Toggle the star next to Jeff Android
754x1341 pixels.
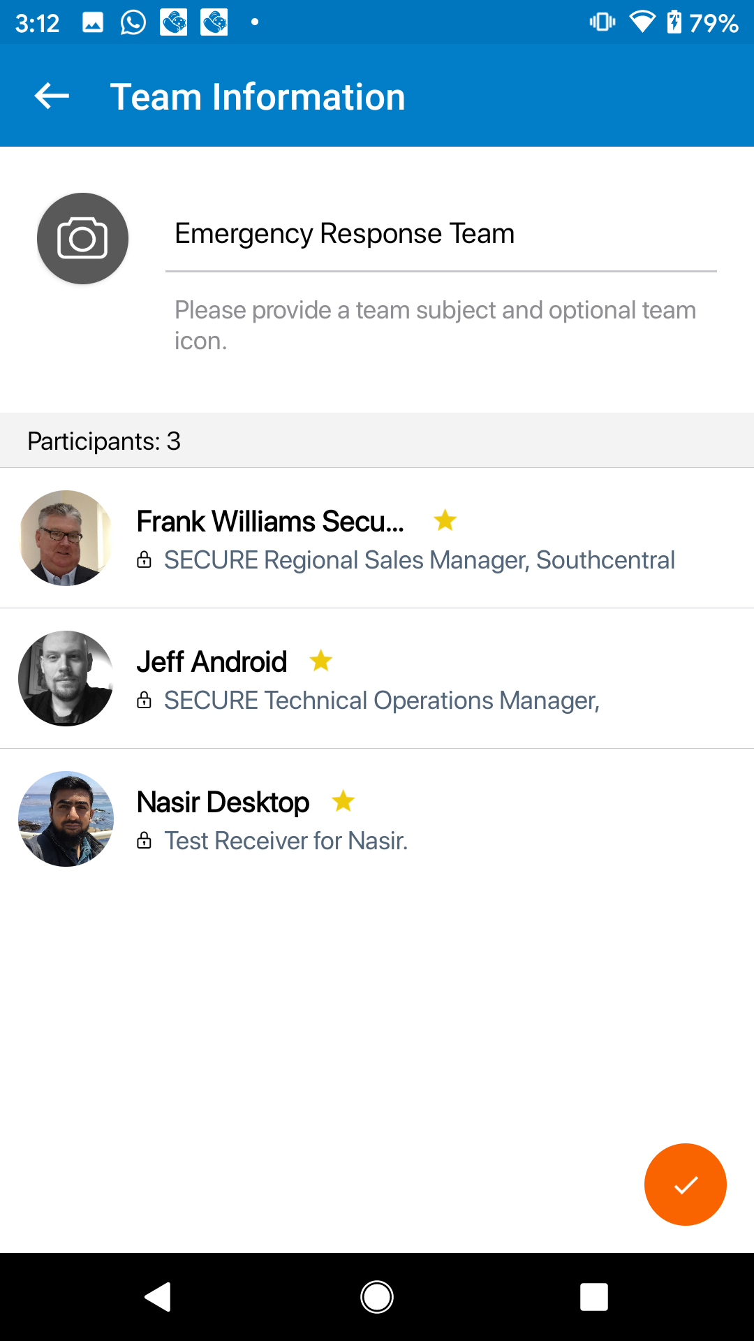[320, 660]
